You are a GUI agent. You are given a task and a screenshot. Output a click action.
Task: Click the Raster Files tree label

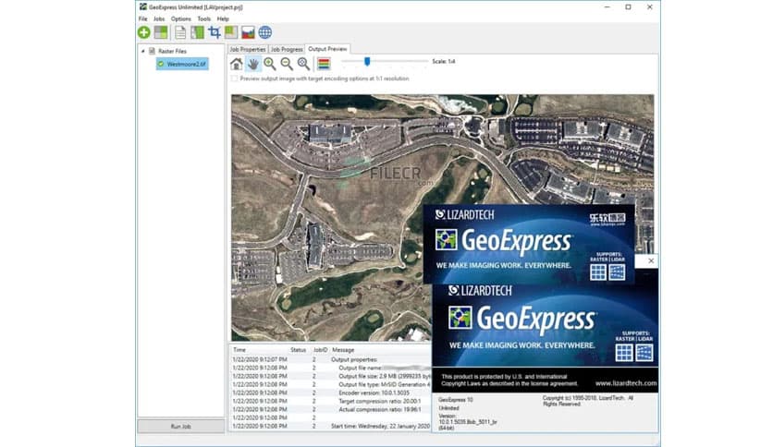point(172,51)
